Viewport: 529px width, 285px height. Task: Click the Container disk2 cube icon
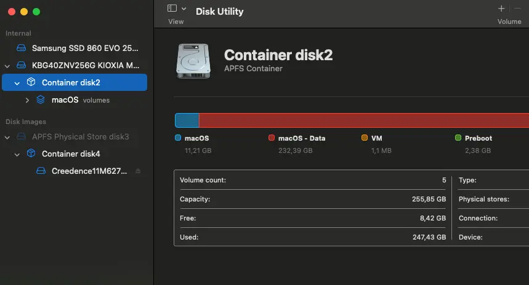click(31, 82)
